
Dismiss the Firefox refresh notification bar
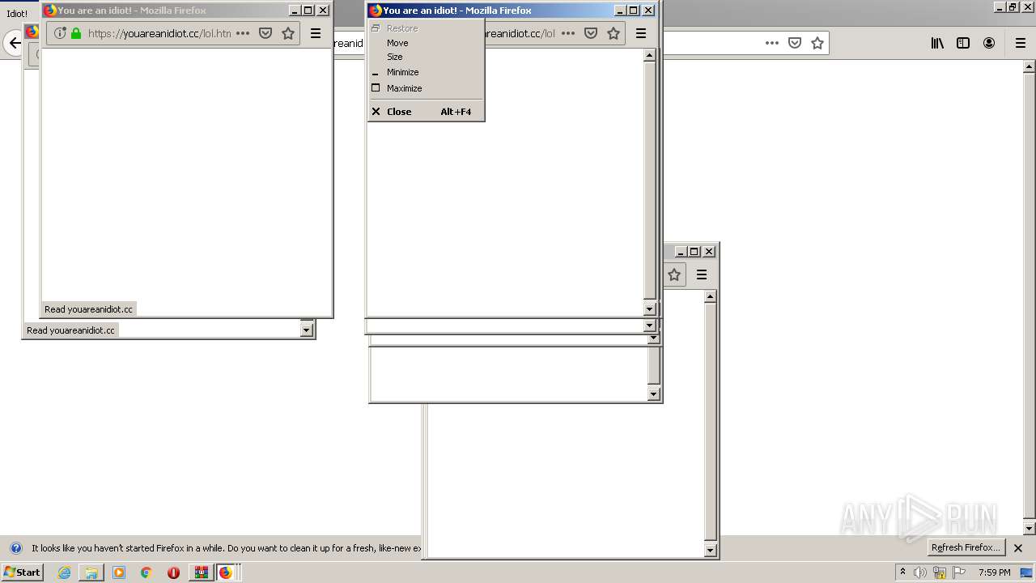pyautogui.click(x=1018, y=548)
